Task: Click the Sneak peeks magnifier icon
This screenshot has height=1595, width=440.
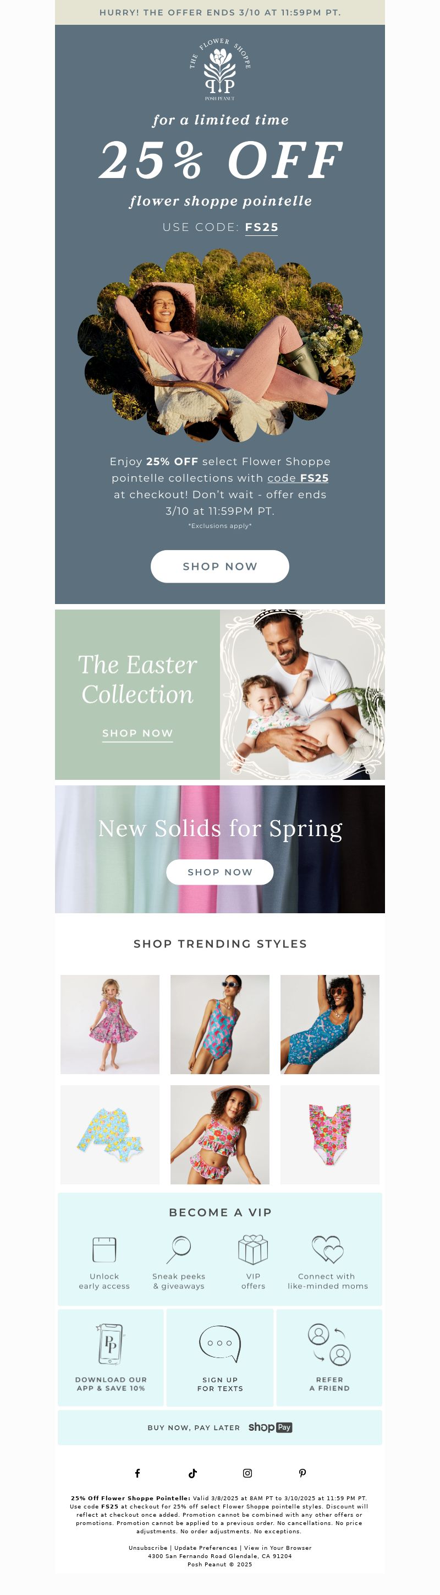Action: pos(179,1249)
